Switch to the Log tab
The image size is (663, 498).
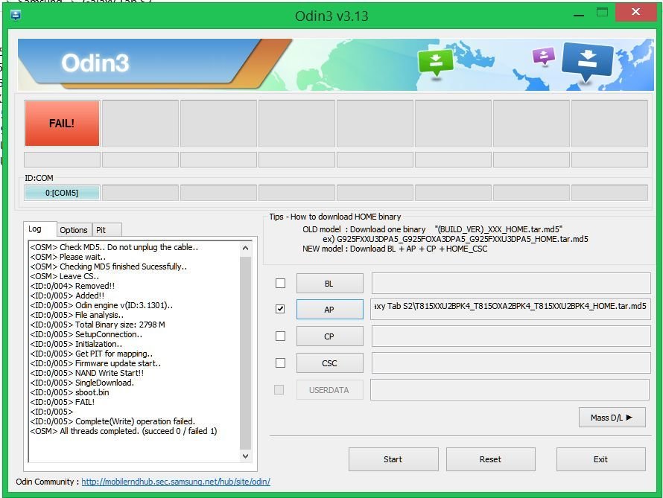35,229
